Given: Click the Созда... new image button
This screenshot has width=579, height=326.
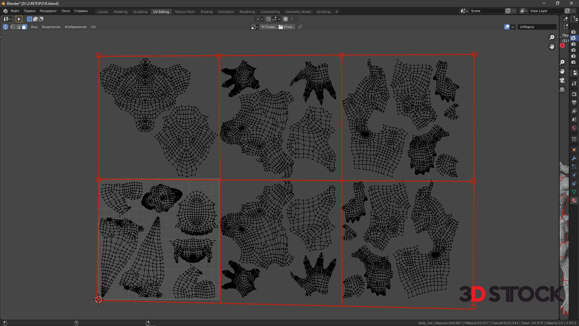Looking at the screenshot, I should (x=268, y=27).
